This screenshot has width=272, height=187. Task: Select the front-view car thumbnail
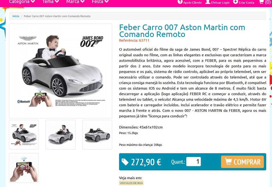coord(61,135)
